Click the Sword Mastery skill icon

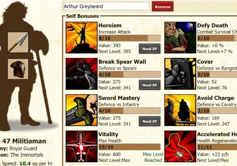pyautogui.click(x=81, y=110)
